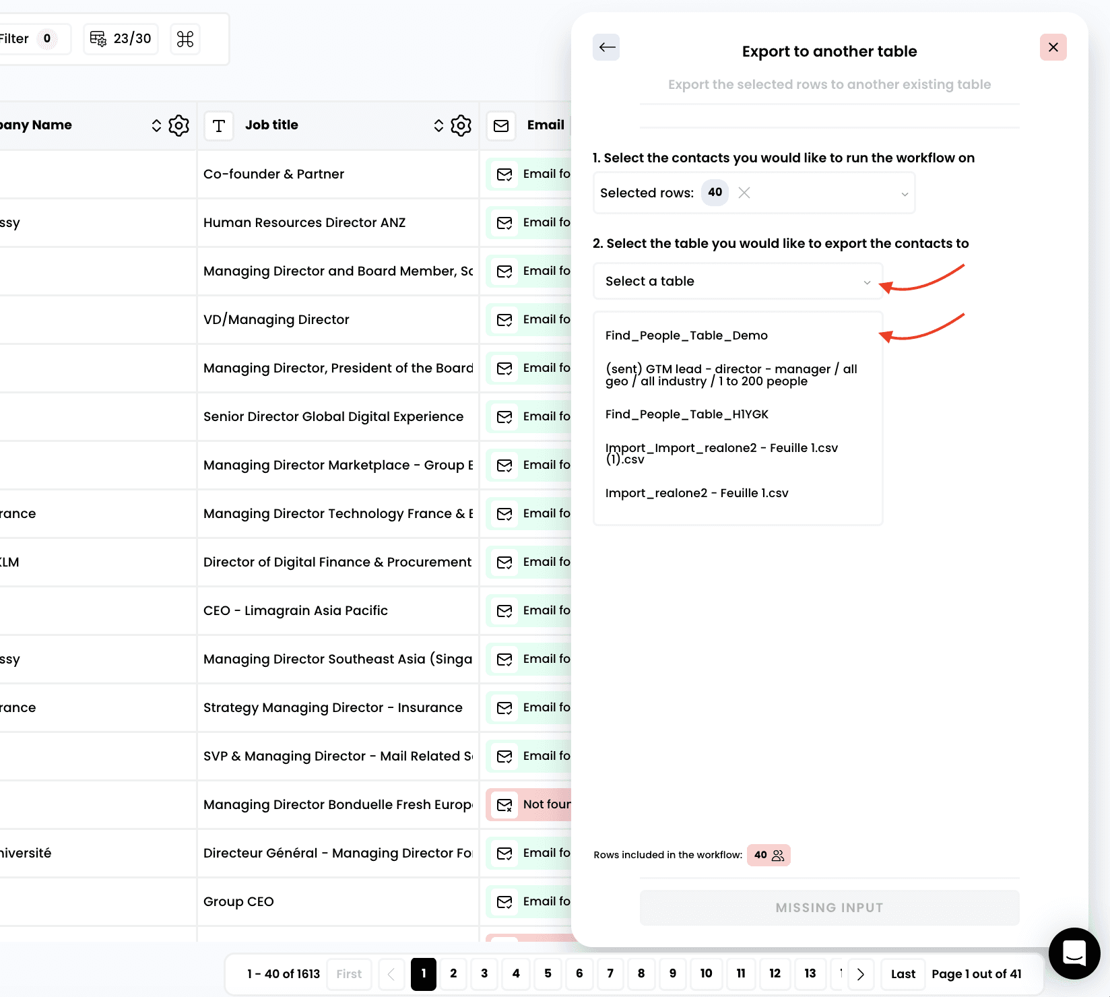Image resolution: width=1110 pixels, height=997 pixels.
Task: Open Company Name column settings gear
Action: tap(179, 126)
